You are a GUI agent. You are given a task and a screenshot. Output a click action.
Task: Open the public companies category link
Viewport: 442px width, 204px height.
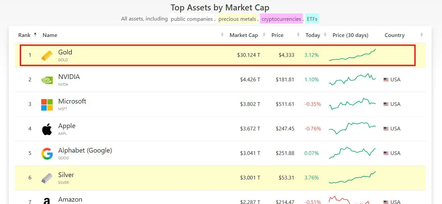pyautogui.click(x=192, y=19)
